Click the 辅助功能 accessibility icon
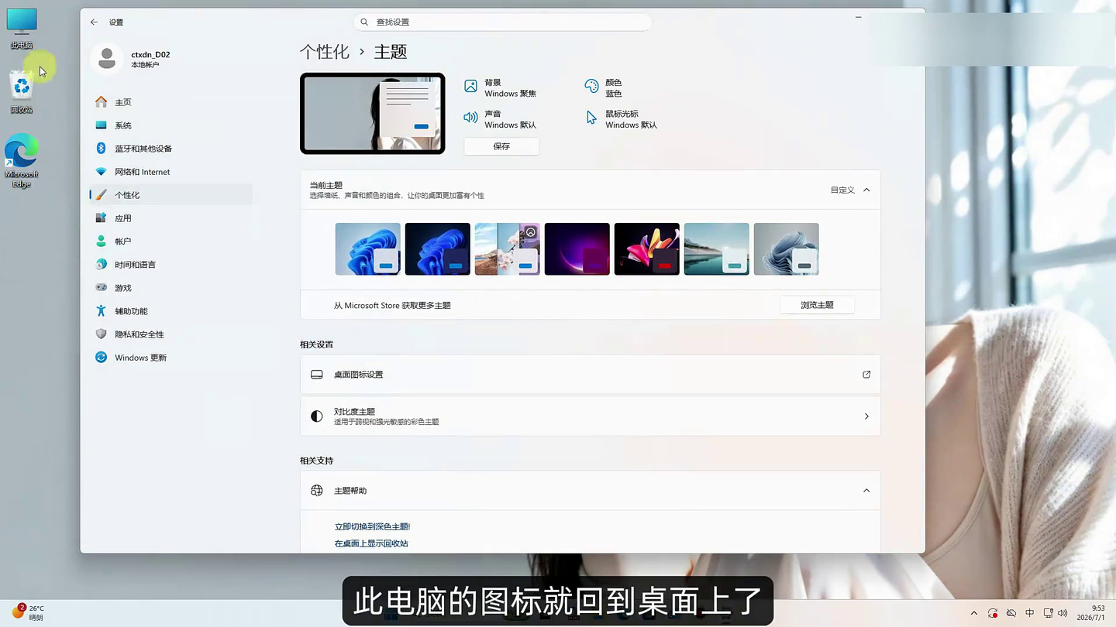Image resolution: width=1116 pixels, height=627 pixels. pyautogui.click(x=101, y=310)
